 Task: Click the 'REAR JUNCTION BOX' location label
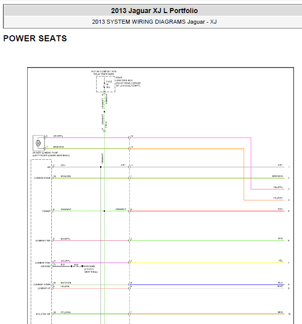(128, 82)
